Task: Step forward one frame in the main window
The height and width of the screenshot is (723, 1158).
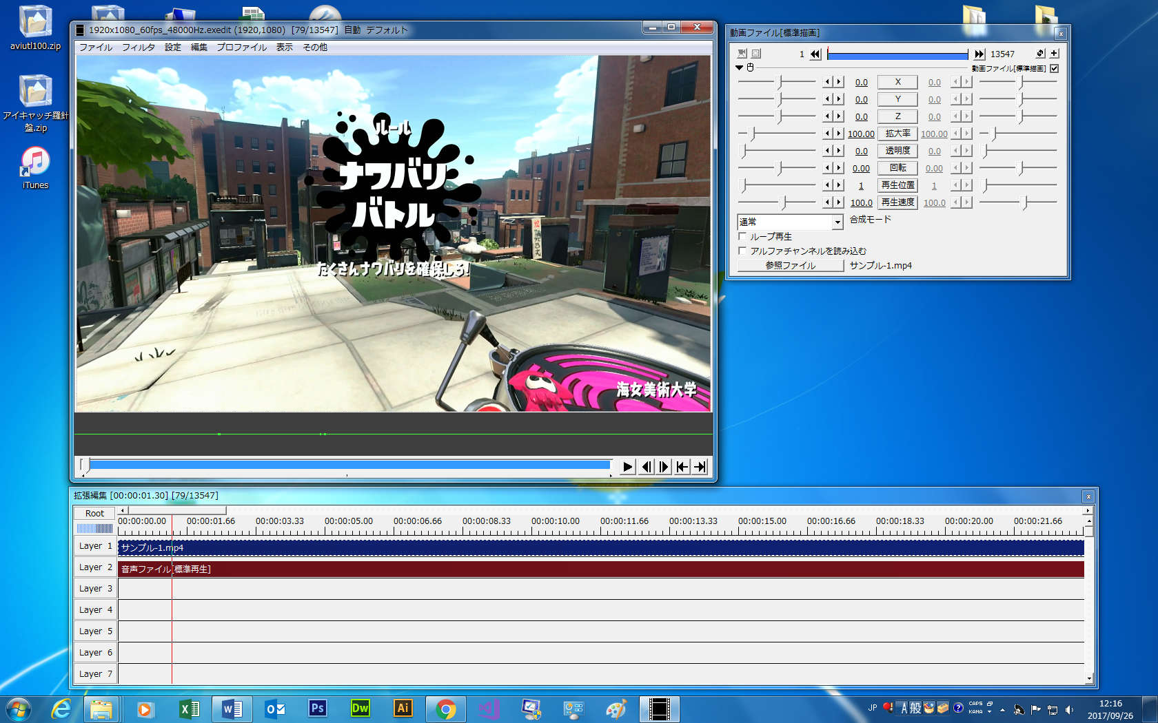Action: (x=664, y=467)
